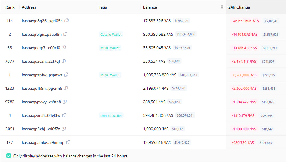Click the MEXC Wallet tag on rank 53
The image size is (287, 166).
tap(110, 48)
